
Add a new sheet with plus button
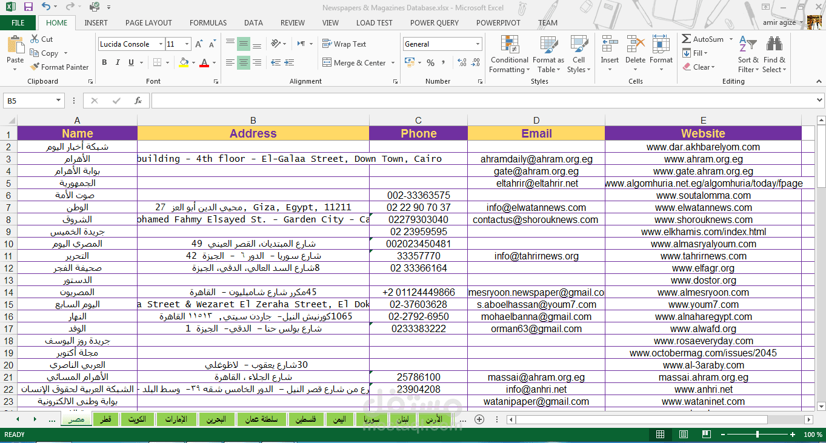pyautogui.click(x=479, y=419)
